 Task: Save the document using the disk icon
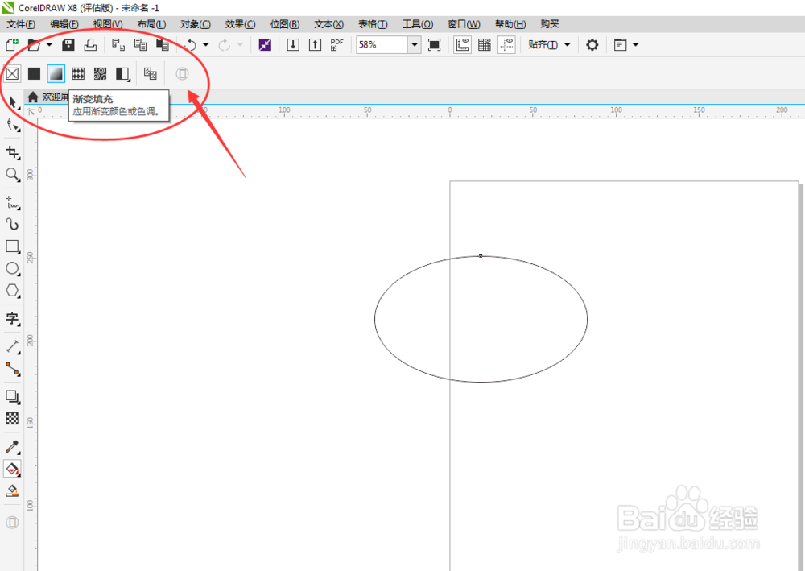pos(68,44)
